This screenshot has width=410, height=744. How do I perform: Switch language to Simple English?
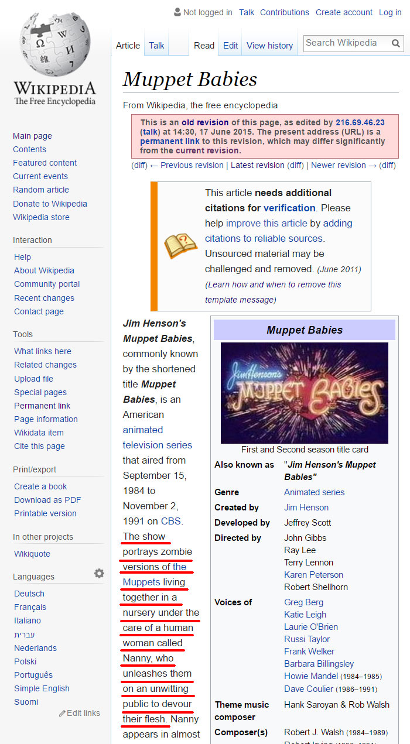[42, 688]
